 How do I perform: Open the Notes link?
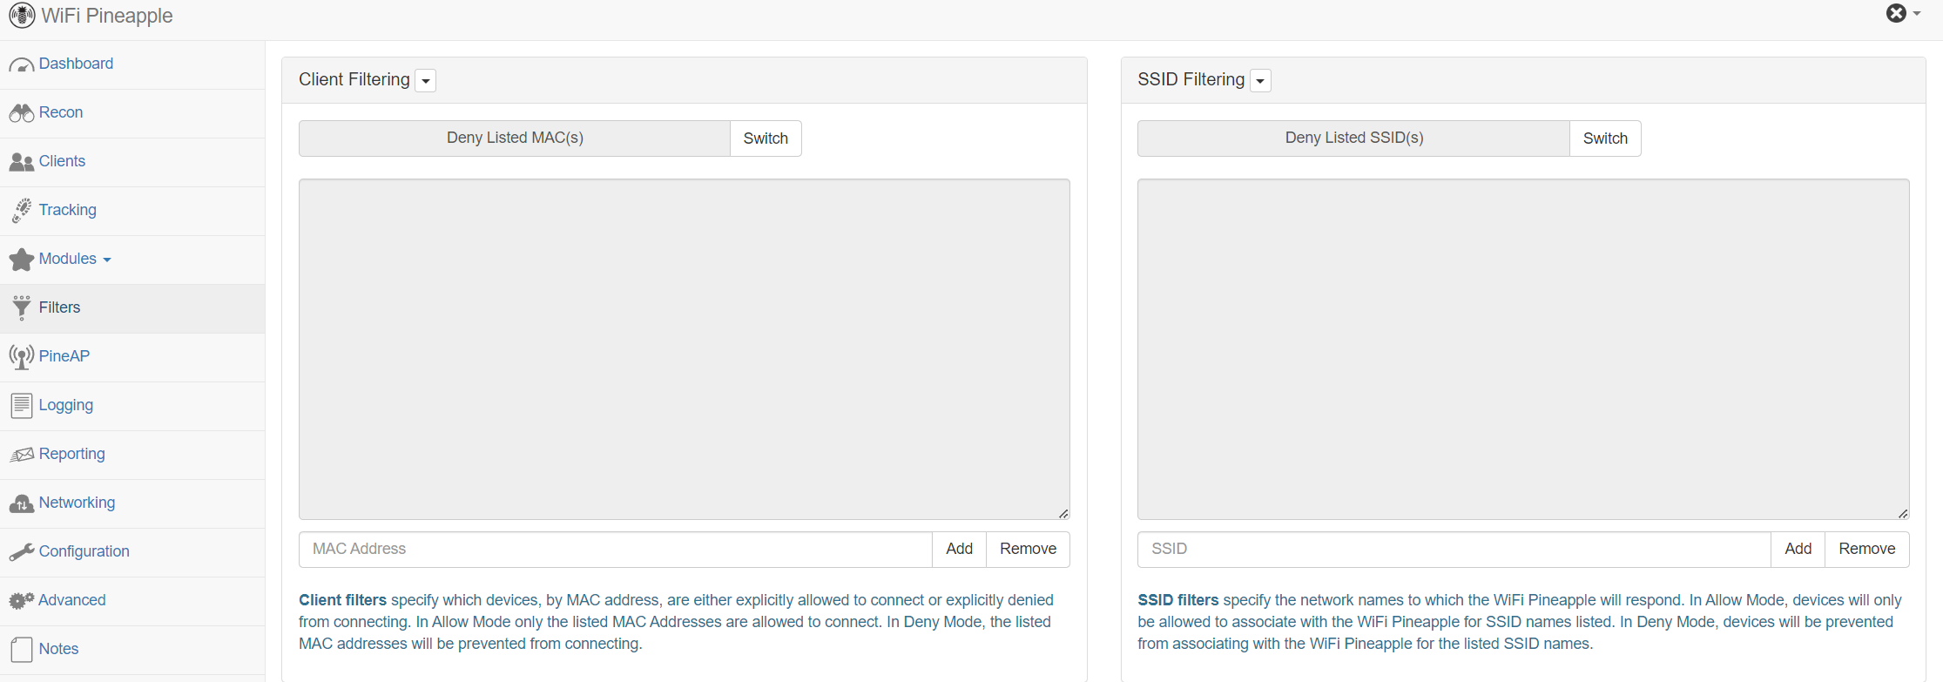[x=58, y=649]
